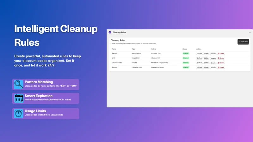Click the Enabled badge in Expired row
The image size is (253, 142).
point(186,67)
